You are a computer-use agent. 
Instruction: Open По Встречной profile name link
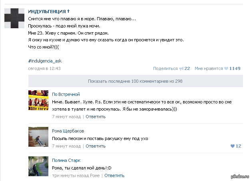coord(66,94)
